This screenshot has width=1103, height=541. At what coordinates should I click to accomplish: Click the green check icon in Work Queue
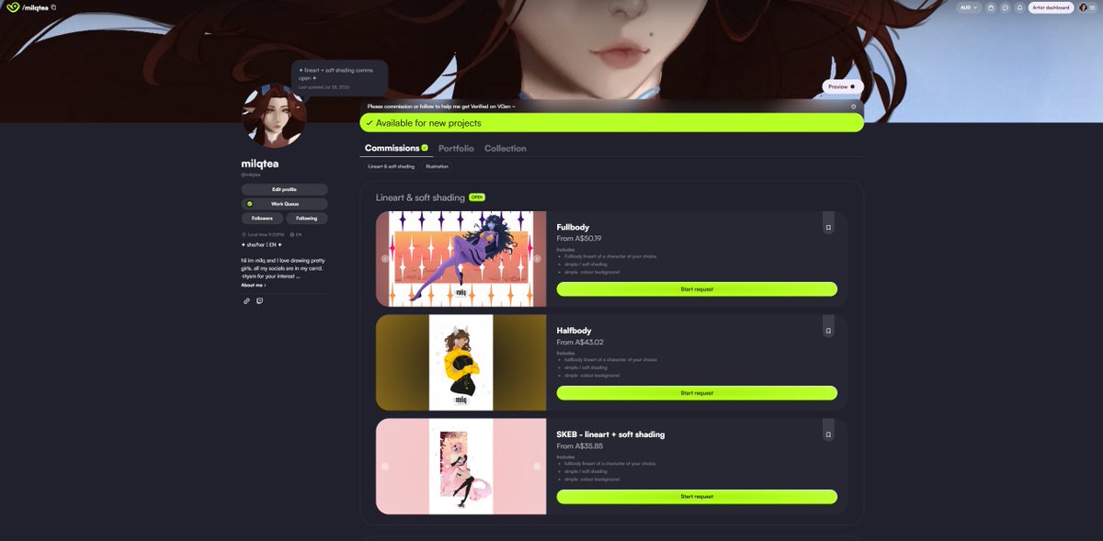[250, 204]
